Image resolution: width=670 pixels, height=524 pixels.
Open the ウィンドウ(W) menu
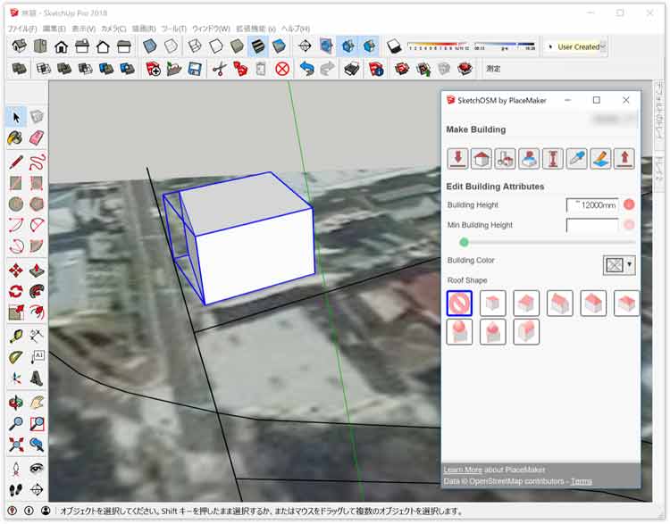(211, 29)
